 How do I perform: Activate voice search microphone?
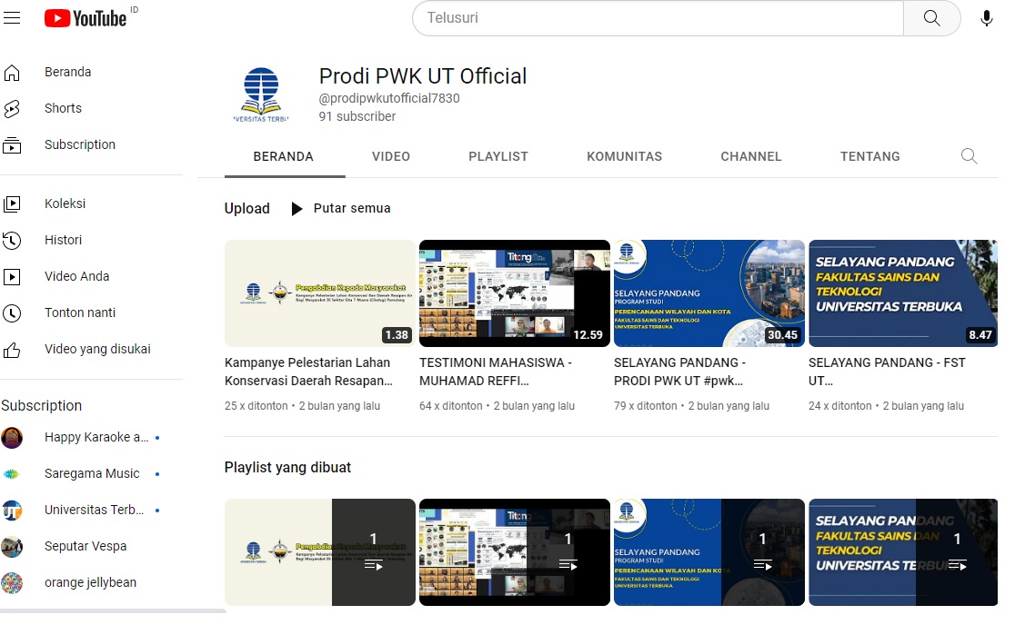click(x=987, y=18)
